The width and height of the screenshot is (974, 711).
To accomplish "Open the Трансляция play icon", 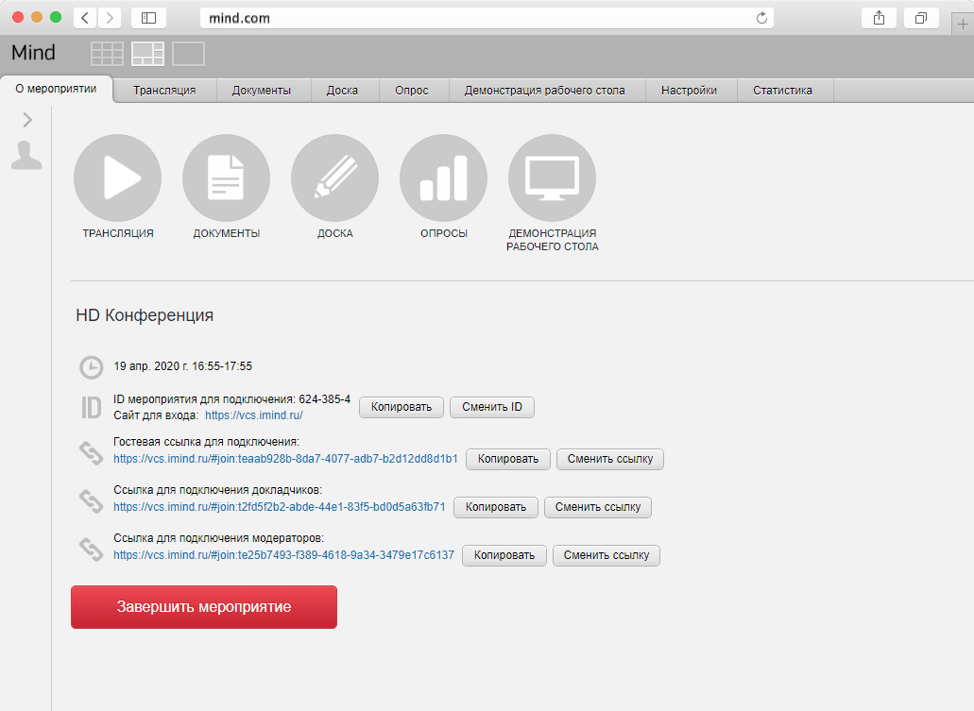I will click(x=117, y=178).
